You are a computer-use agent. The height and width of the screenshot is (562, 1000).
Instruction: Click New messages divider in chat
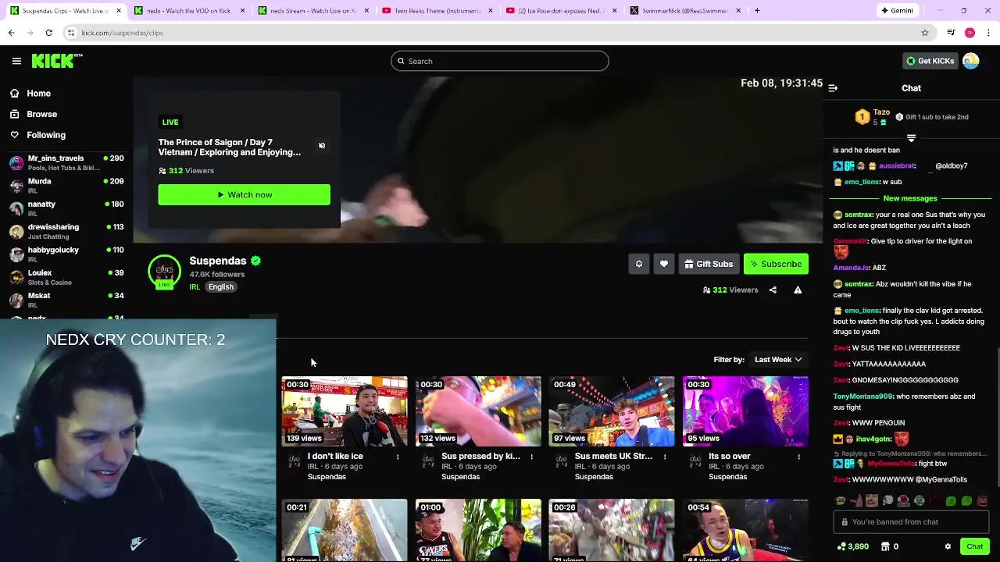coord(910,198)
